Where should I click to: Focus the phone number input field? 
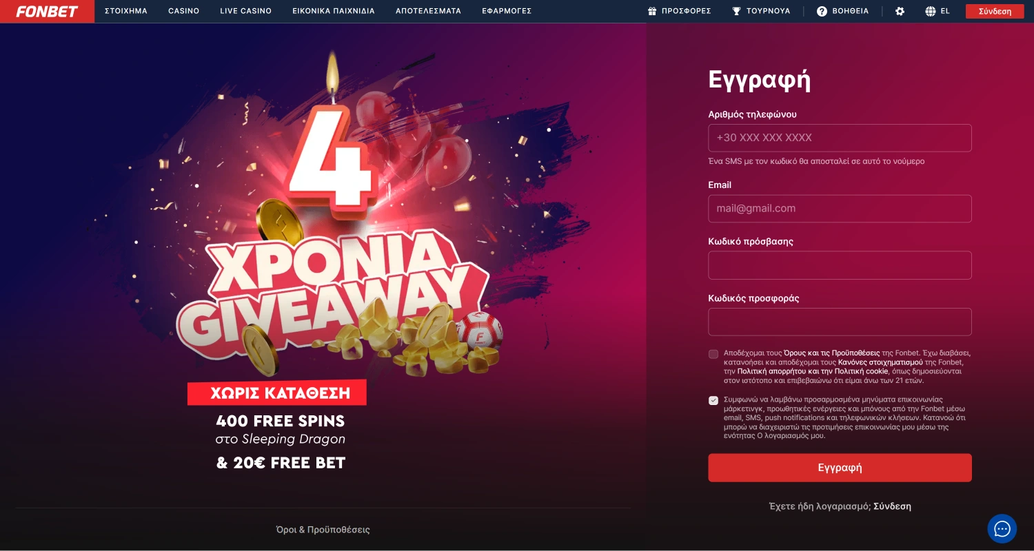(x=840, y=138)
